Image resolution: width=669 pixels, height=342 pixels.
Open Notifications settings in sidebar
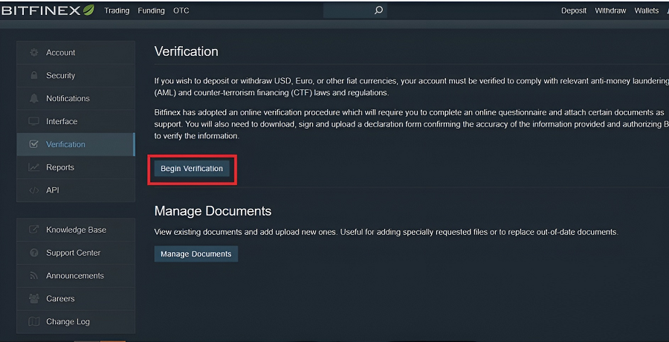[x=76, y=99]
